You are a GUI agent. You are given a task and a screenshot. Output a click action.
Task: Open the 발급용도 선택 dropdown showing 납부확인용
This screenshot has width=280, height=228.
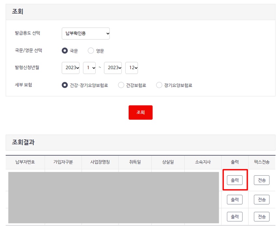[x=85, y=33]
